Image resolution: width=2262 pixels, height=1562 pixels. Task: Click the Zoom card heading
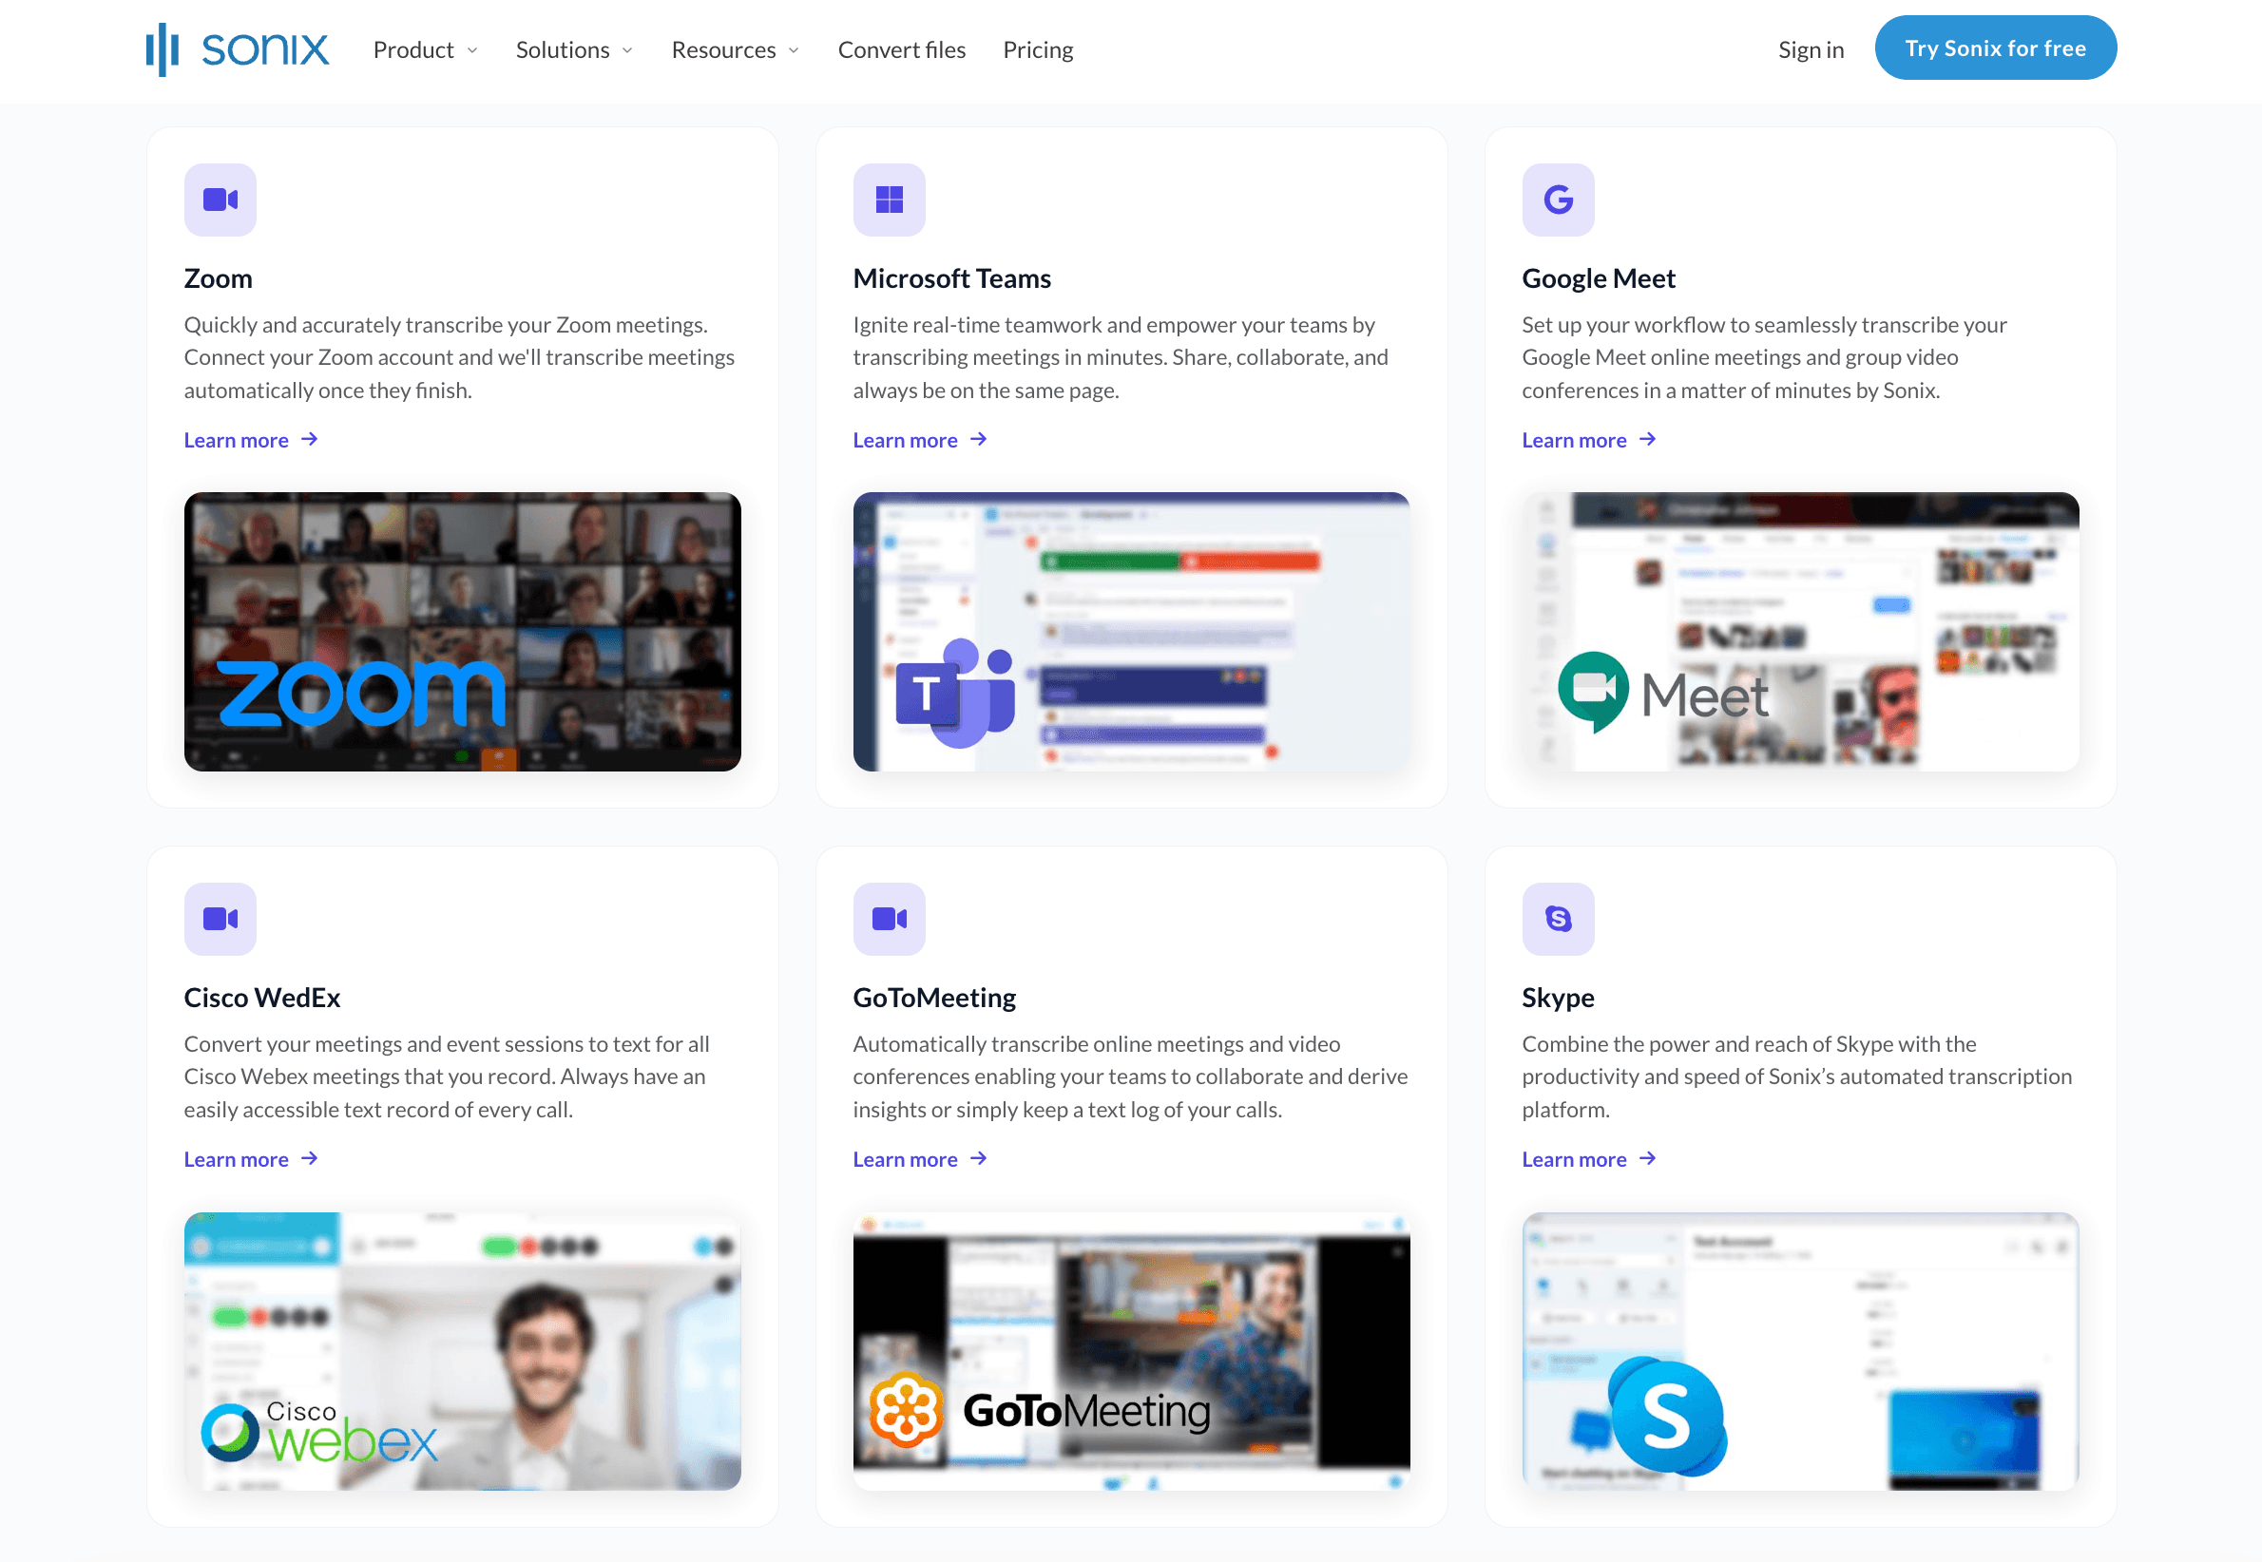point(219,279)
